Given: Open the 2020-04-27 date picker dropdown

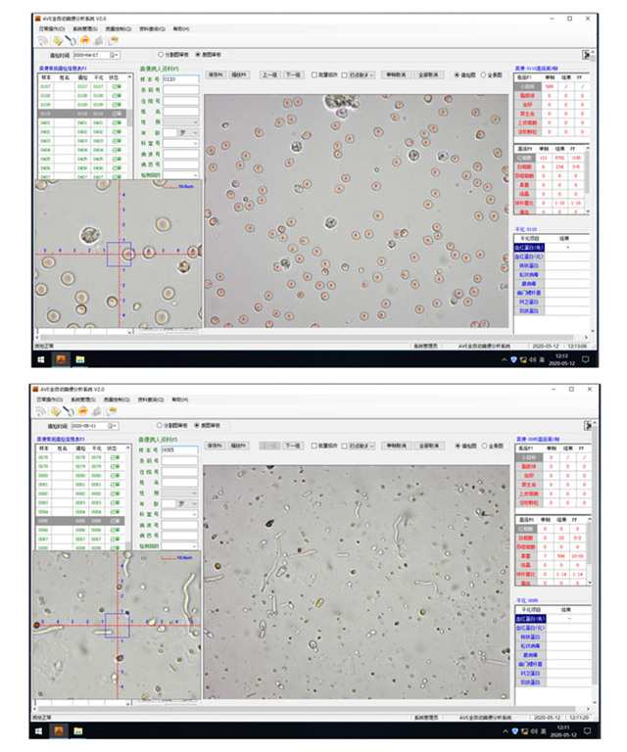Looking at the screenshot, I should (115, 55).
